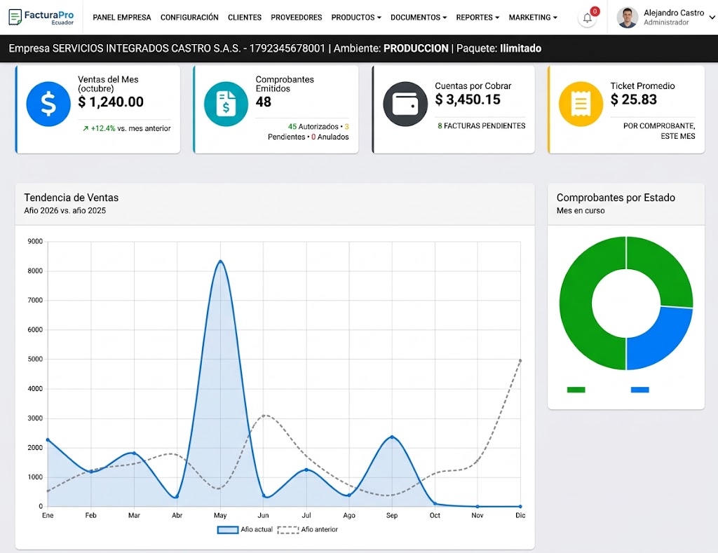
Task: Expand the Documentos dropdown menu
Action: click(419, 18)
